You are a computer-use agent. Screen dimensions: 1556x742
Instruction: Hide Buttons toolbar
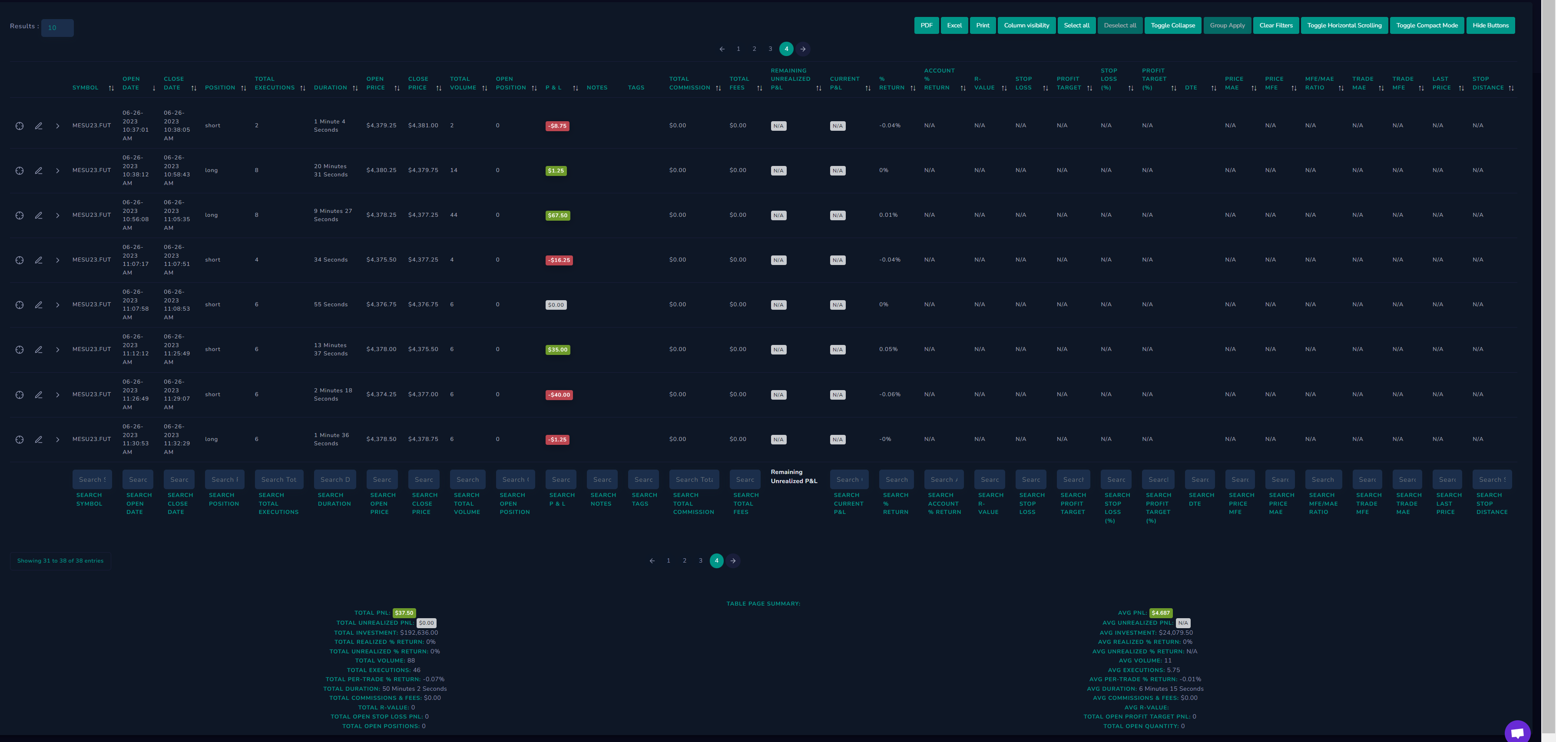[1490, 25]
